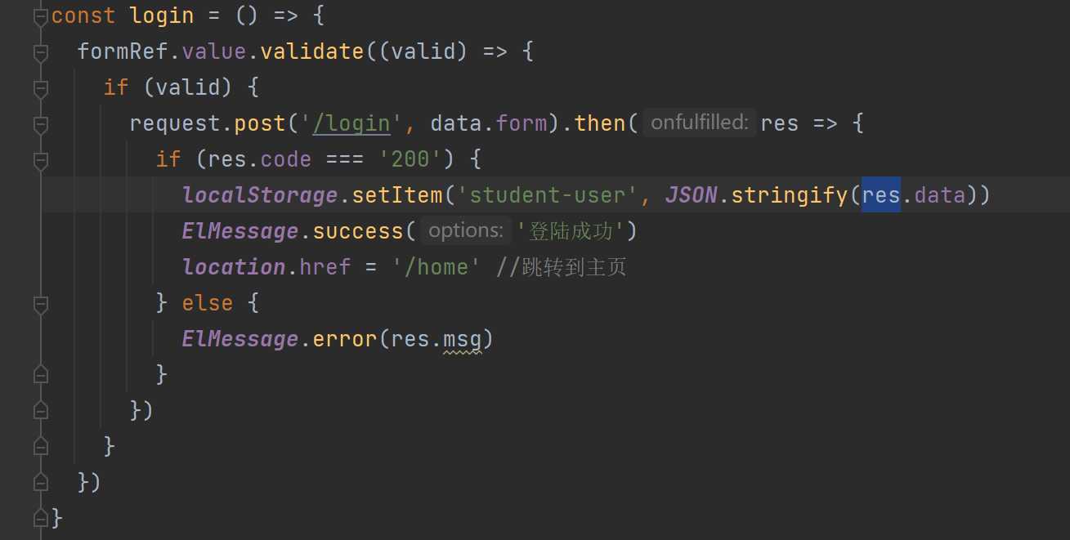
Task: Collapse the login function fold marker
Action: 40,16
